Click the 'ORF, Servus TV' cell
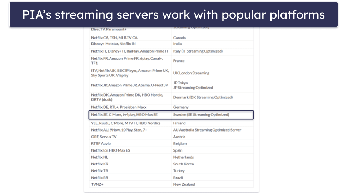 click(x=130, y=137)
